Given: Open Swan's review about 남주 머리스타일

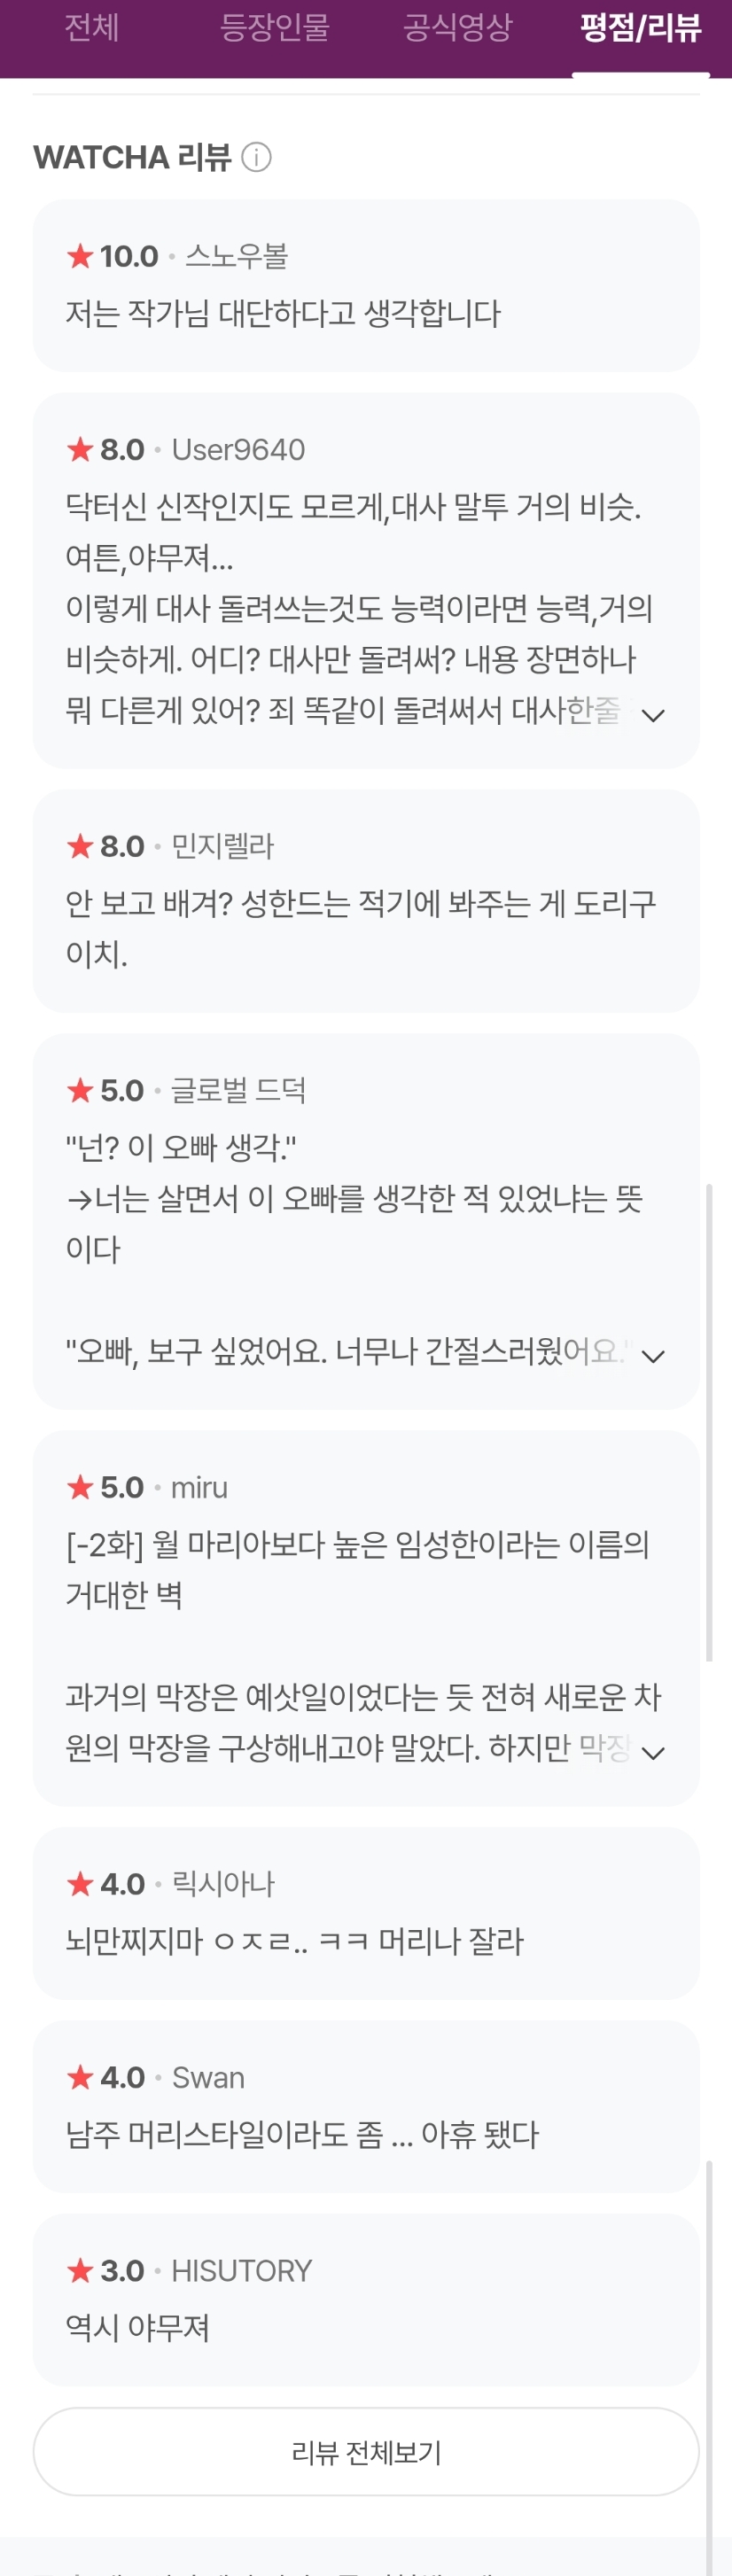Looking at the screenshot, I should [302, 2136].
